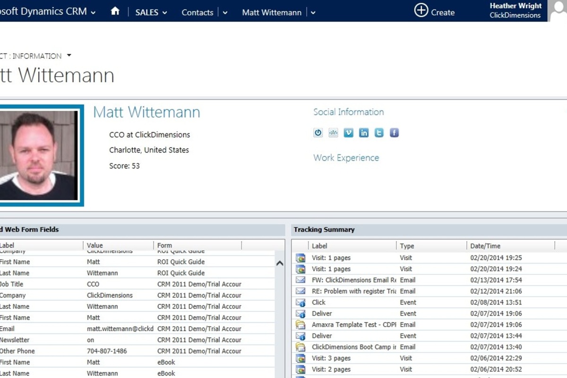The height and width of the screenshot is (378, 567).
Task: Select the Newsletter label row
Action: (14, 340)
